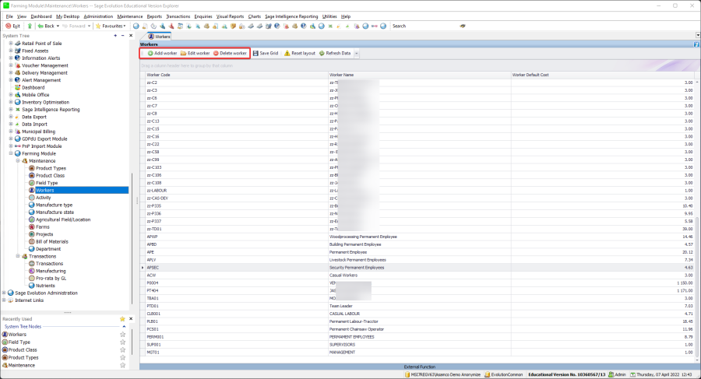Sort by Worker Default Cost column header
The width and height of the screenshot is (701, 379).
(x=530, y=75)
